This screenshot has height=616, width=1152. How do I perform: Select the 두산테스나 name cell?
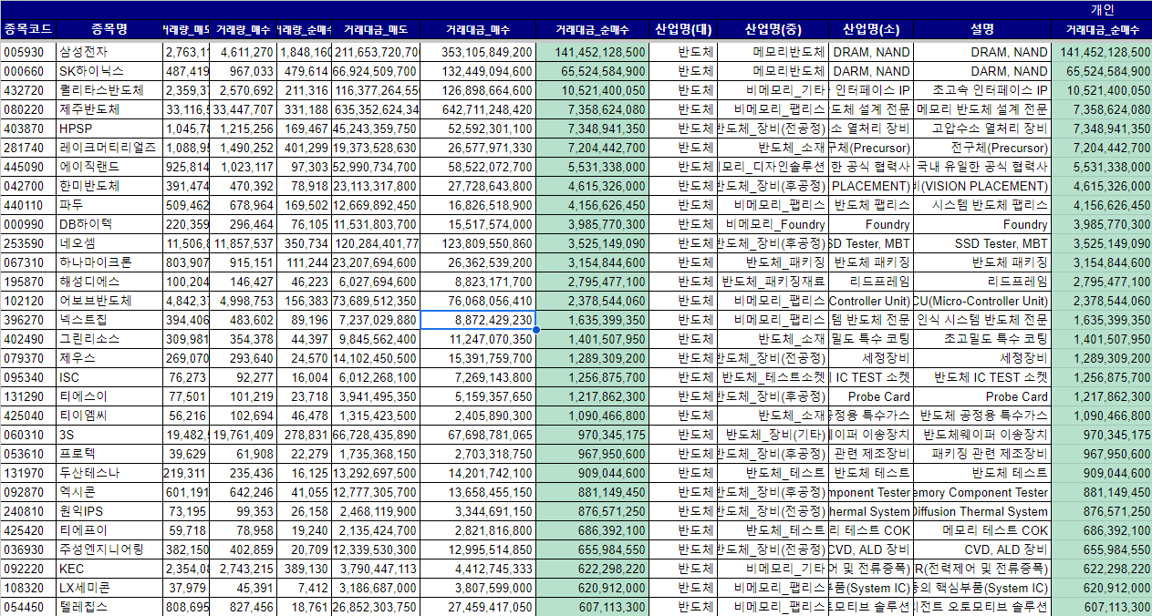(109, 473)
